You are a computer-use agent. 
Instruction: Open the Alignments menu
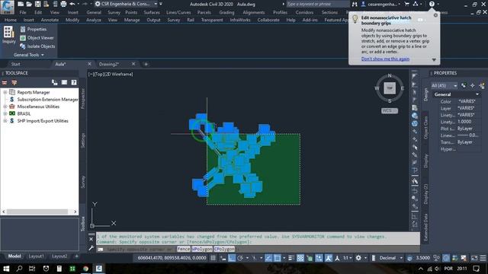(254, 12)
